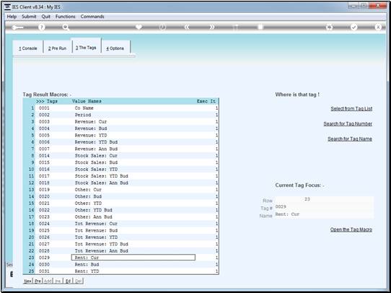Click the double right arrow icon
Screen dimensions: 391x293
(x=211, y=27)
